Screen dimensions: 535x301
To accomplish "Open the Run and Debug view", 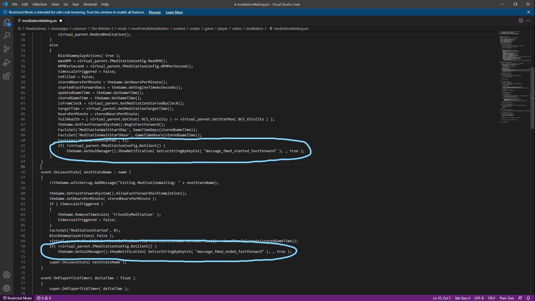I will pos(7,62).
